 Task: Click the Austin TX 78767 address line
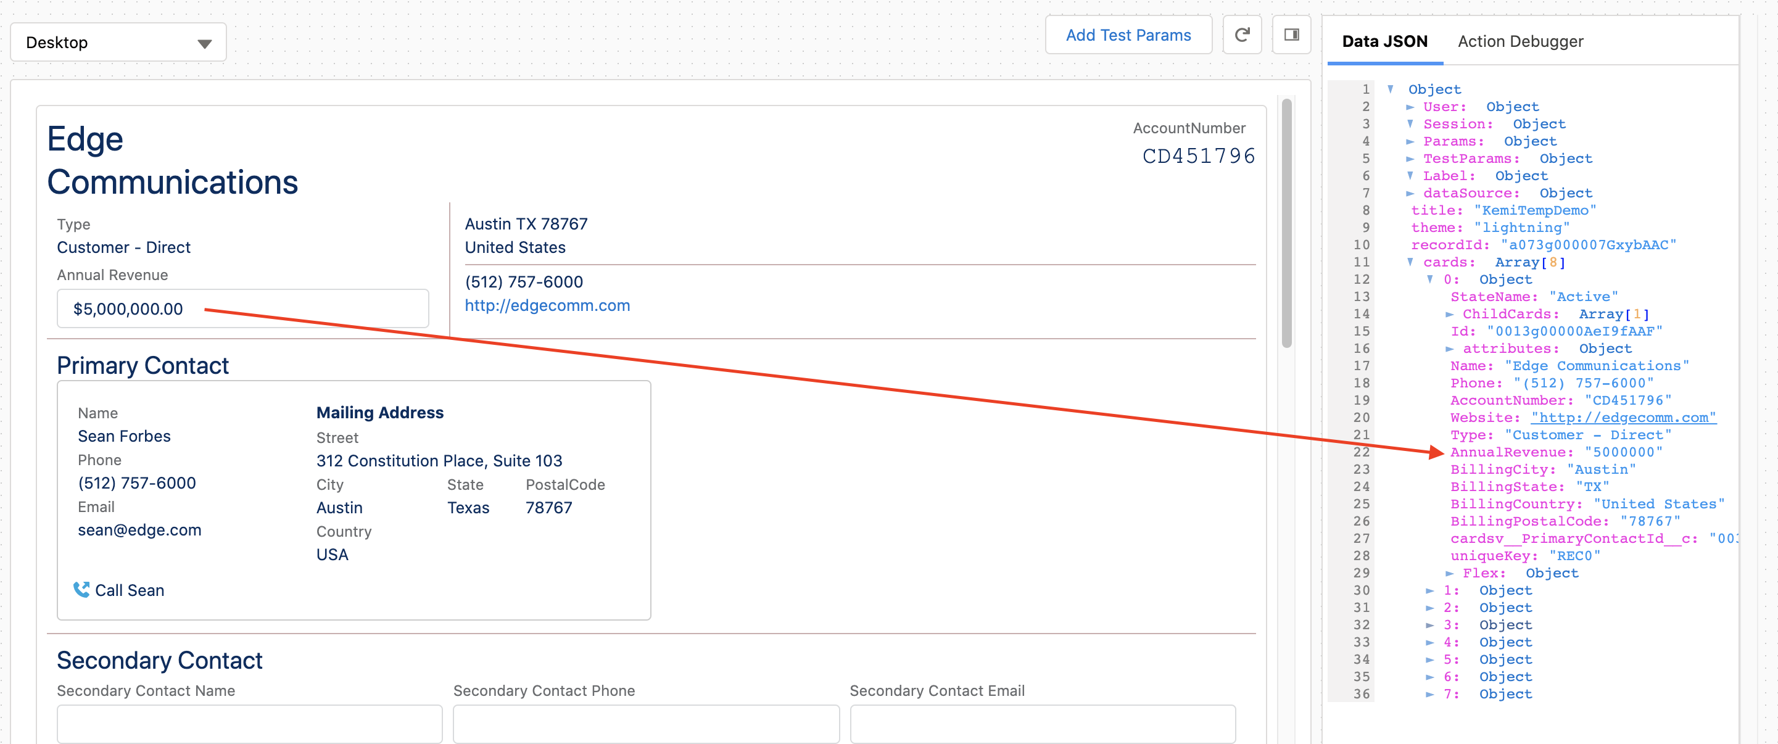(x=526, y=223)
